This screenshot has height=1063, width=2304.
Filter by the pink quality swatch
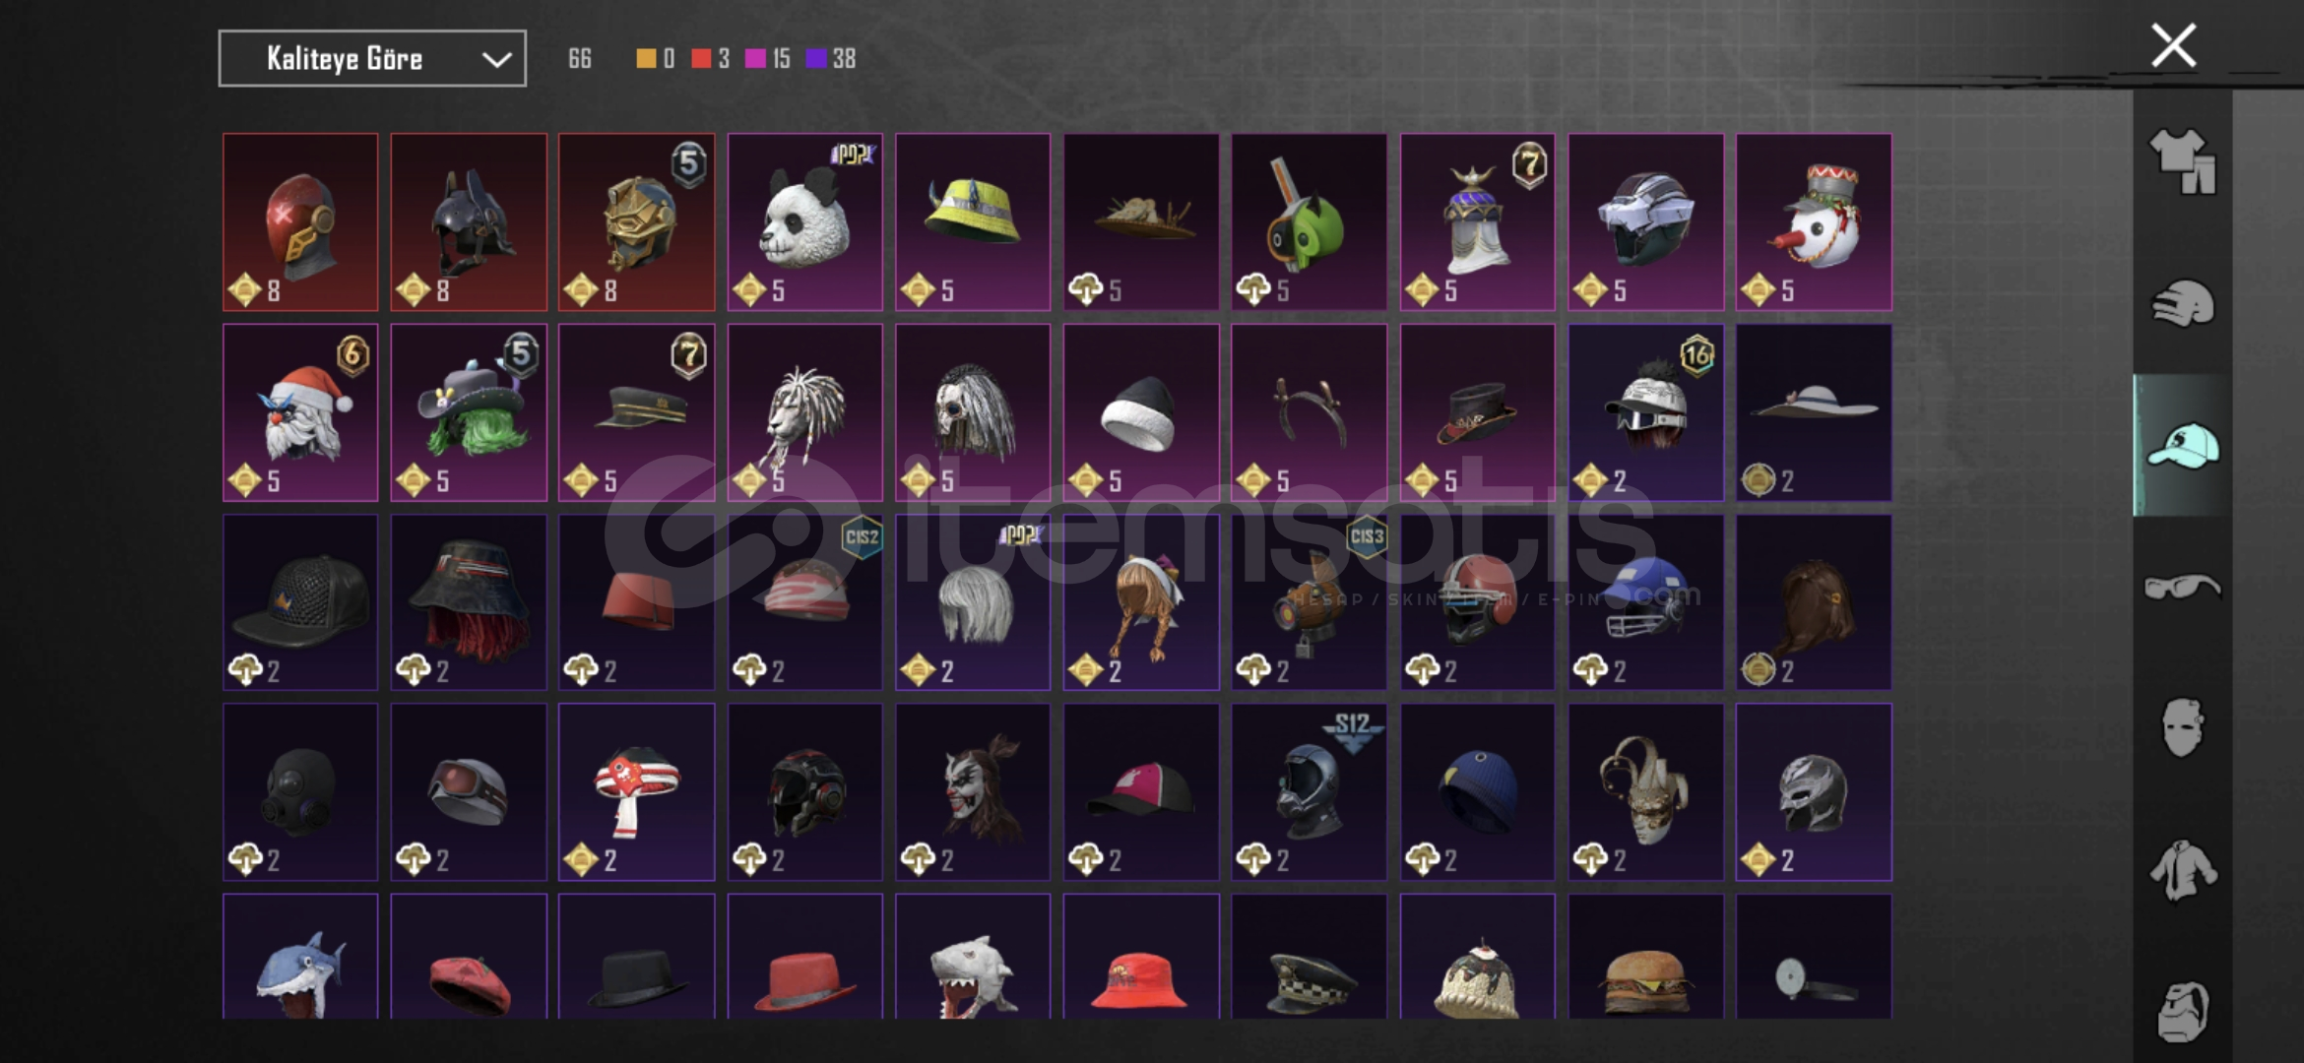point(755,59)
